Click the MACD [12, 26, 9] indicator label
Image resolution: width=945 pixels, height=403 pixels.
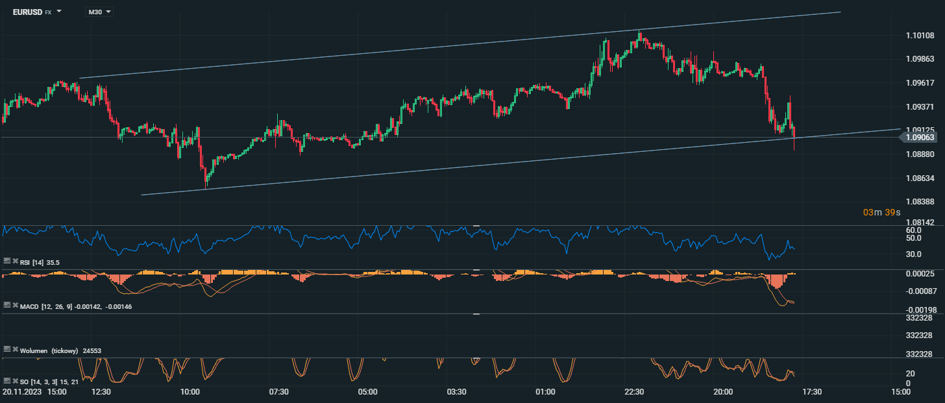pos(76,306)
